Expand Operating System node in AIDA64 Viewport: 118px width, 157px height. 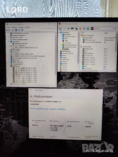coord(59,53)
